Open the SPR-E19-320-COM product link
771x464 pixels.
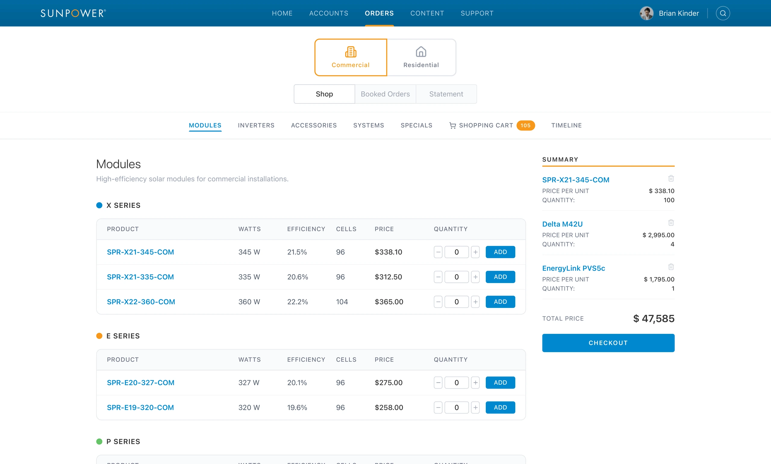pyautogui.click(x=140, y=407)
